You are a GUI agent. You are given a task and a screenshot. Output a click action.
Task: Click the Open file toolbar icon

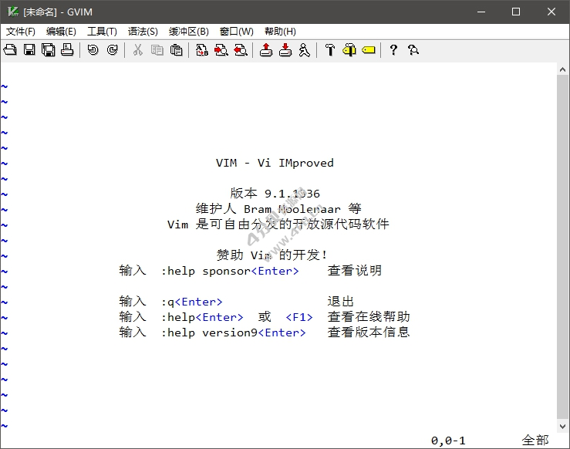pos(10,50)
